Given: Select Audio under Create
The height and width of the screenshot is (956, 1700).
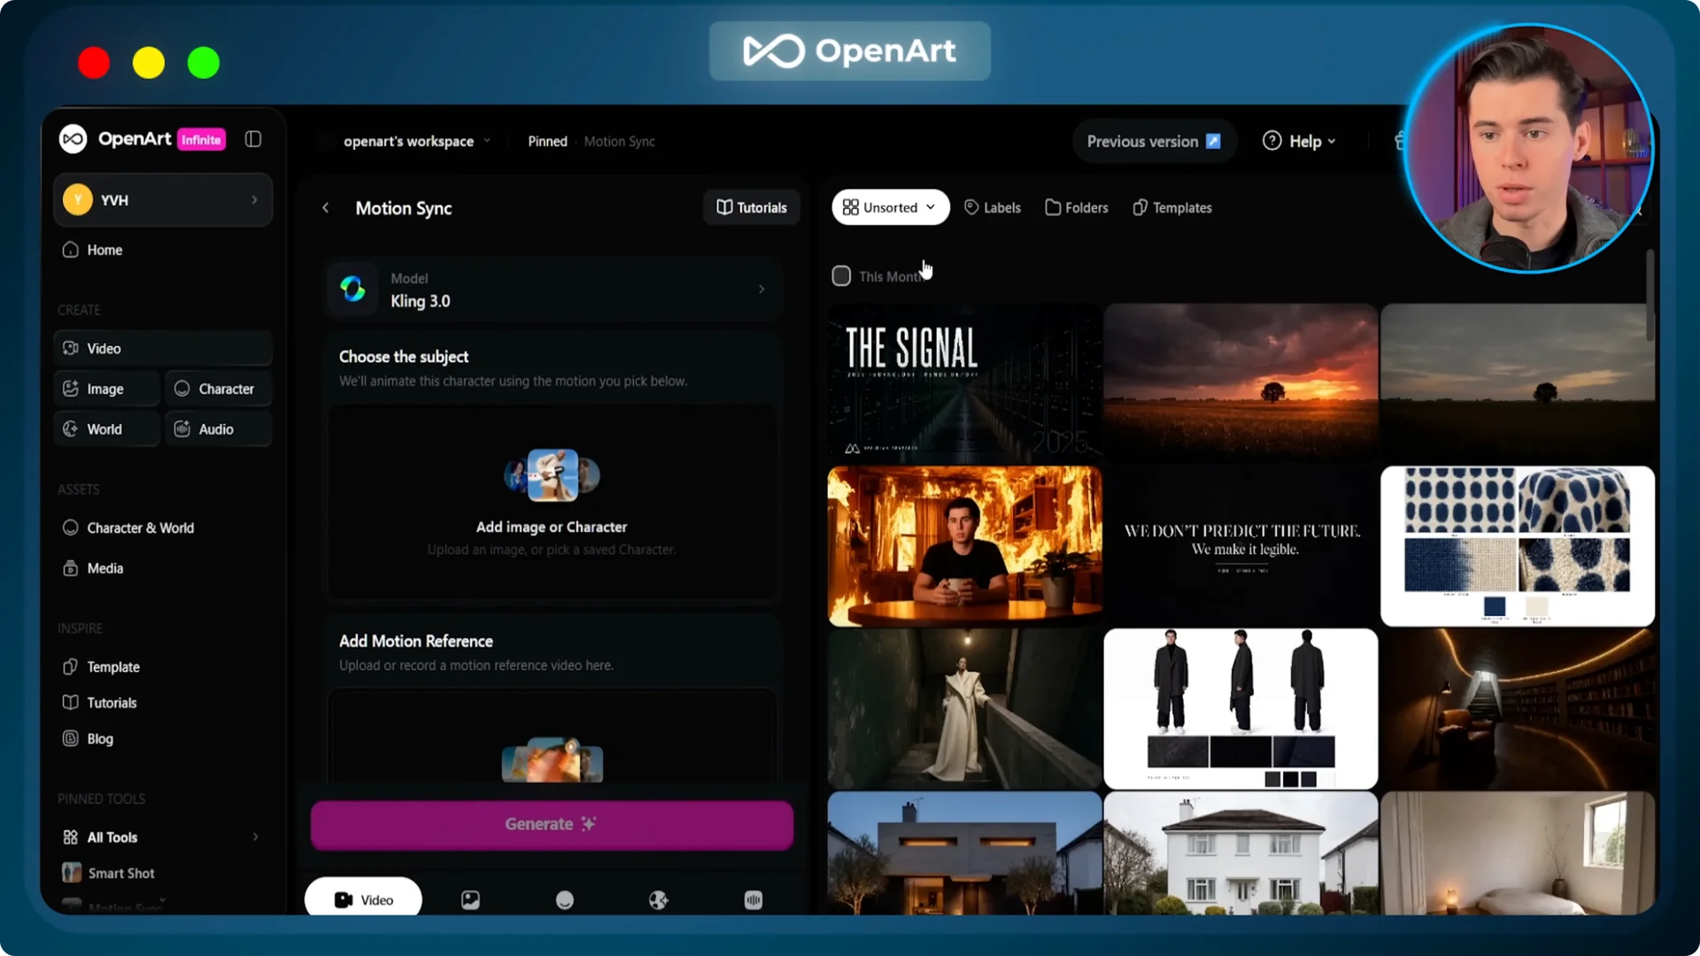Looking at the screenshot, I should [x=218, y=429].
